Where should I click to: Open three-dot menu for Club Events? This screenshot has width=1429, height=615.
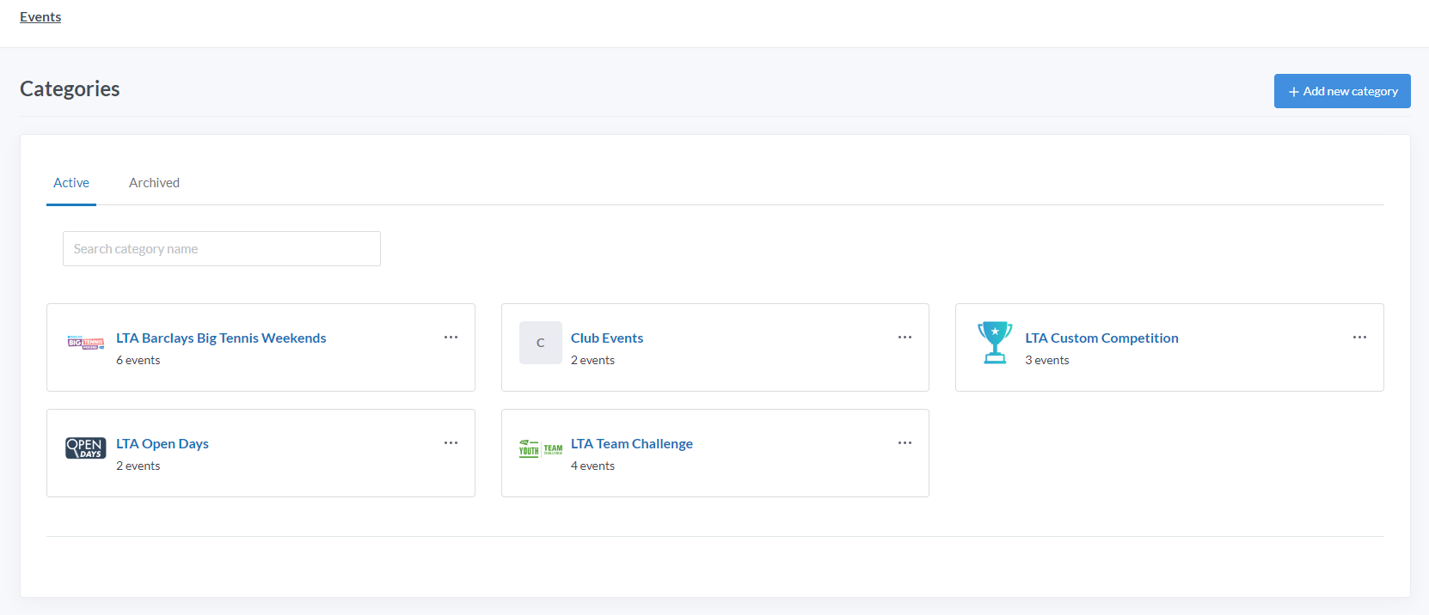[905, 338]
